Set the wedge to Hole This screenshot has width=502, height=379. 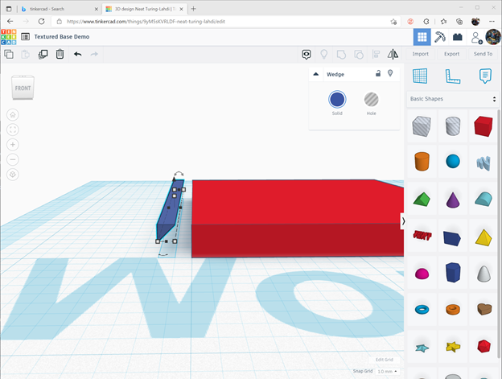pos(372,99)
